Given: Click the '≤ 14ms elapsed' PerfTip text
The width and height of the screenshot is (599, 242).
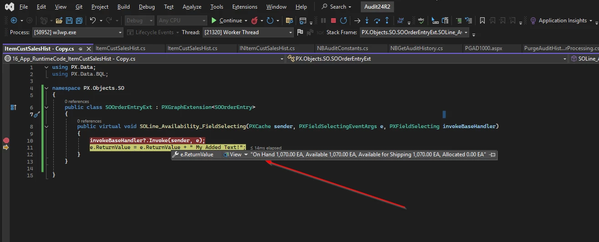Looking at the screenshot, I should (266, 148).
